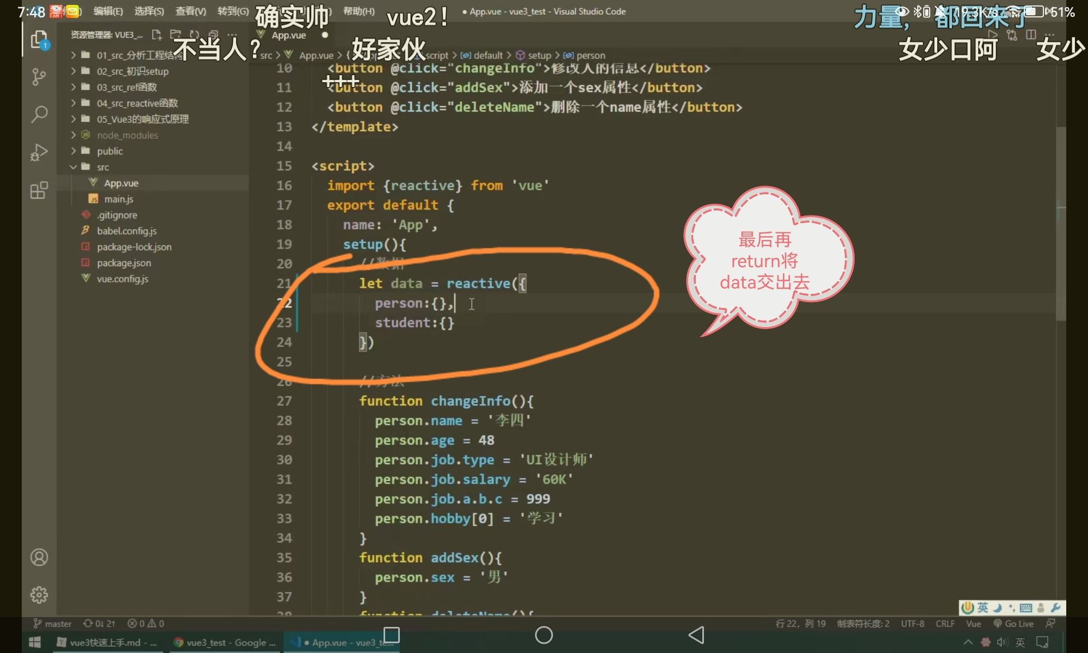Open the Accounts menu icon
The width and height of the screenshot is (1088, 653).
pyautogui.click(x=39, y=557)
